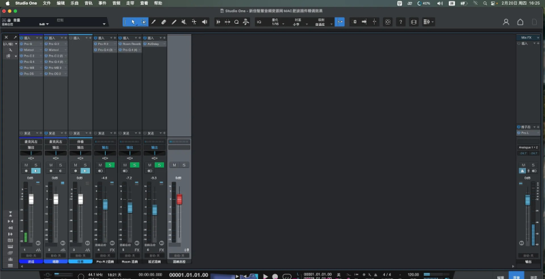
Task: Open the 查看 menu
Action: tap(144, 3)
